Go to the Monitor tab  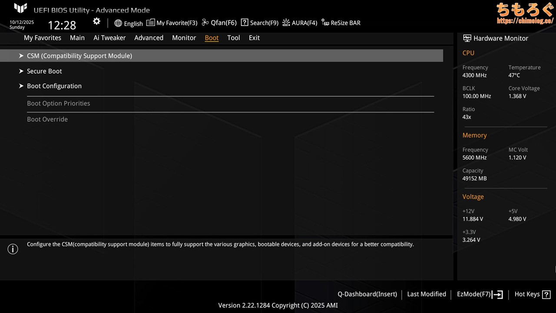tap(184, 38)
